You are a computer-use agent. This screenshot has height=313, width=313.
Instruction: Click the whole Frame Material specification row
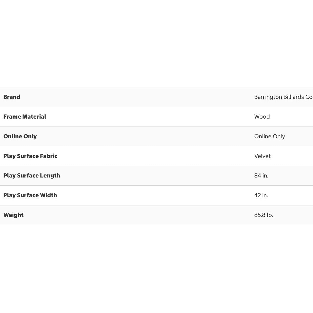tap(154, 117)
